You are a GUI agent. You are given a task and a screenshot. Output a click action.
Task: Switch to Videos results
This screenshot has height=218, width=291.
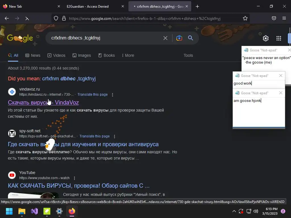57,55
